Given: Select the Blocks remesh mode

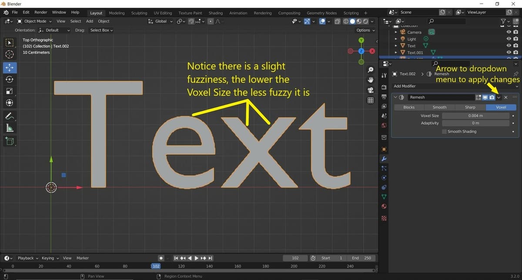Looking at the screenshot, I should [x=409, y=107].
